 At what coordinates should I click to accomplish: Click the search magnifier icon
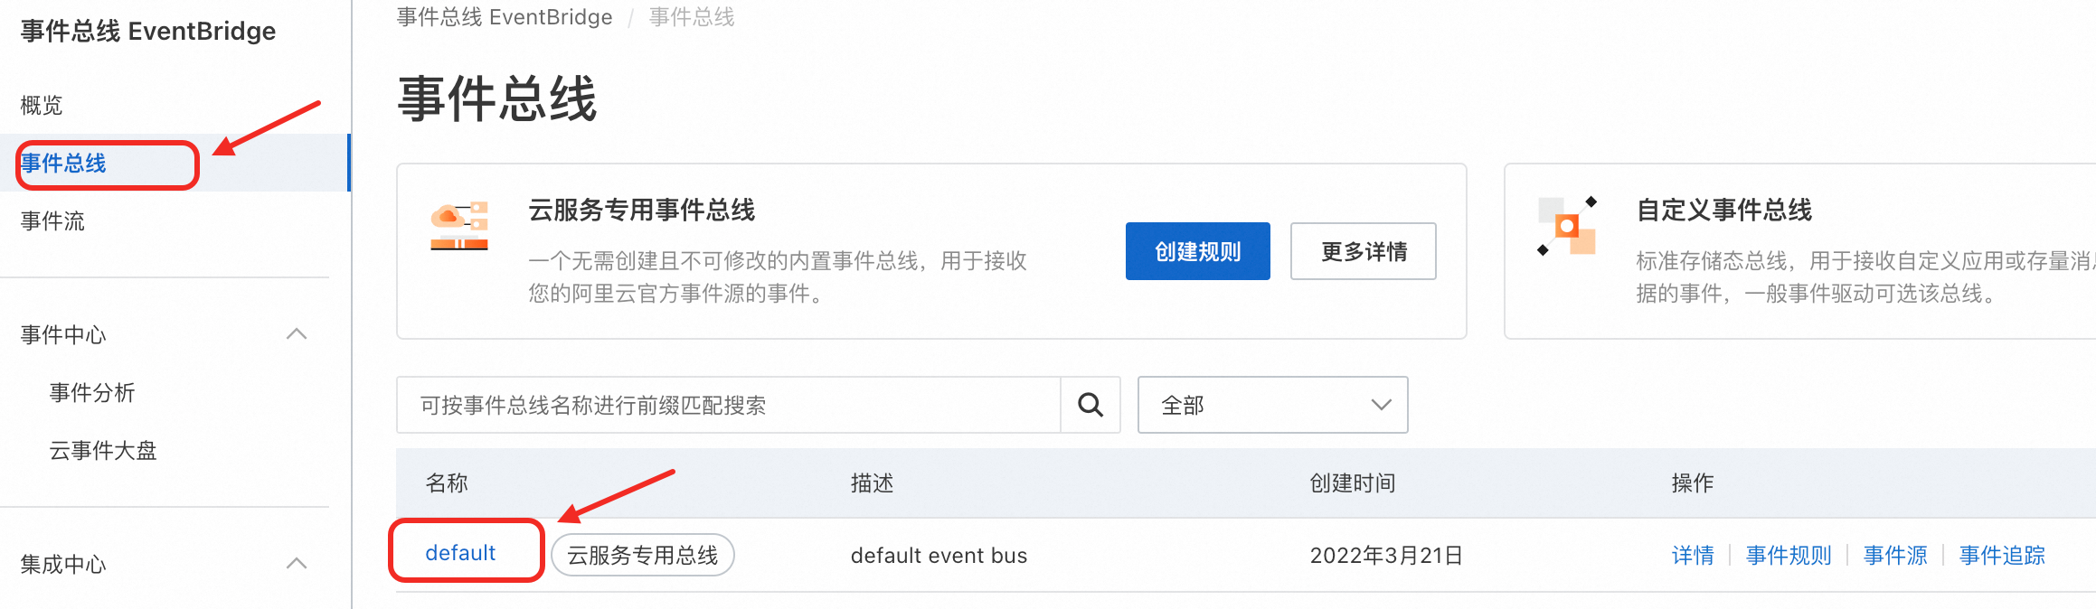[x=1090, y=405]
